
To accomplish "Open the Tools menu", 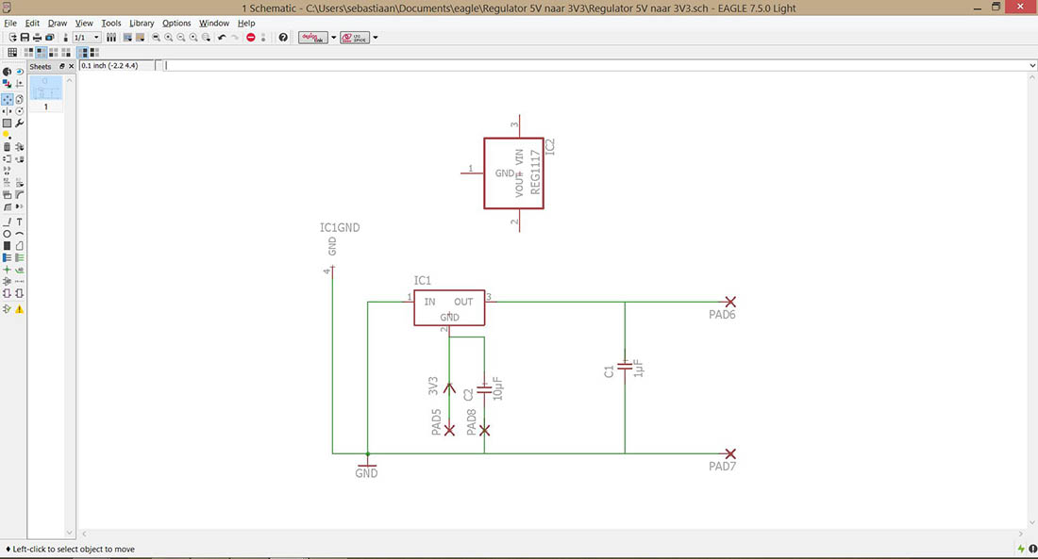I will pyautogui.click(x=111, y=24).
